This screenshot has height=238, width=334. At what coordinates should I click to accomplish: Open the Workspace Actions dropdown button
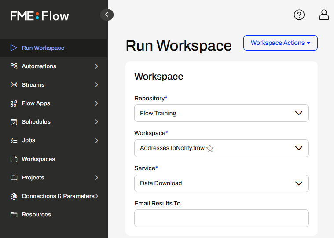click(x=280, y=43)
